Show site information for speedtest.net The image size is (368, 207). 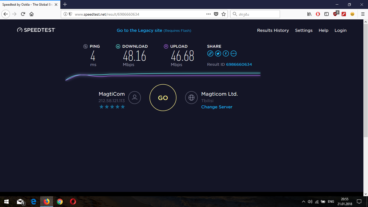point(65,14)
